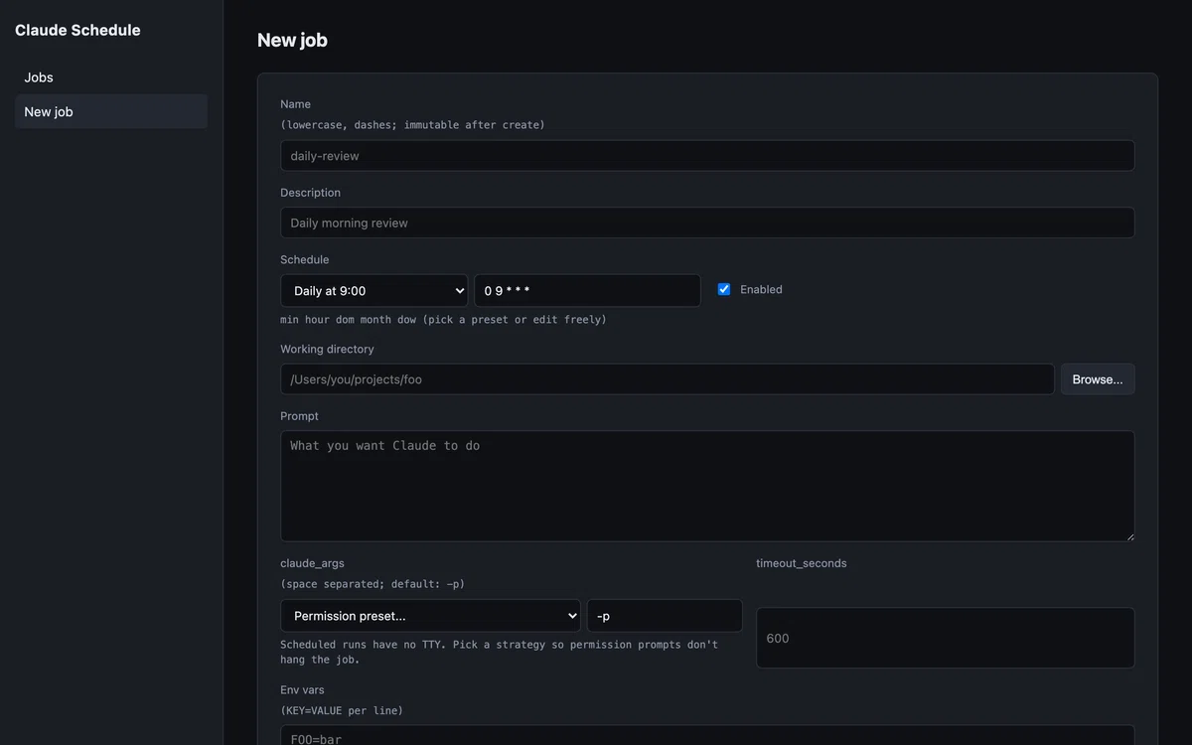Click the cron format hint text

tap(443, 320)
